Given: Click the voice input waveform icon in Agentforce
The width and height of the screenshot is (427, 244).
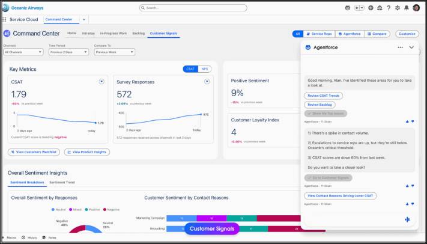Looking at the screenshot, I should pos(407,219).
